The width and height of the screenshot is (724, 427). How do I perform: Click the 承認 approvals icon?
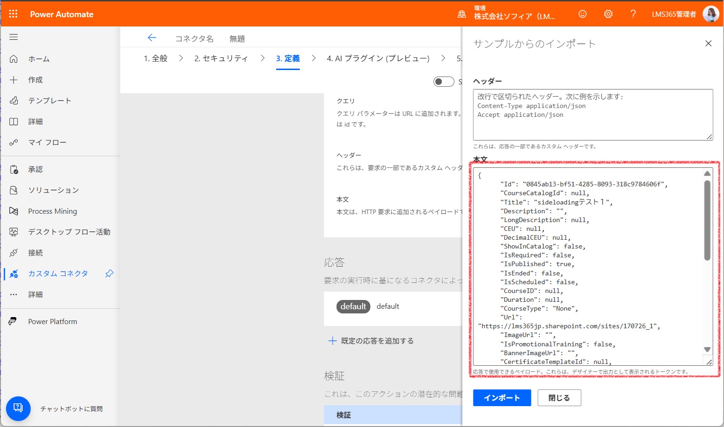coord(13,169)
